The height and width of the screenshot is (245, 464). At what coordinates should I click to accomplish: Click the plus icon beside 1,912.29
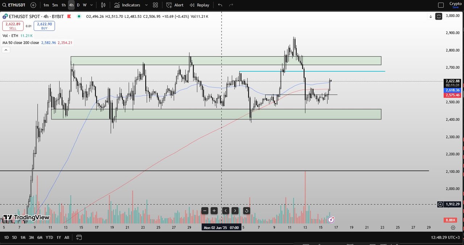point(440,204)
